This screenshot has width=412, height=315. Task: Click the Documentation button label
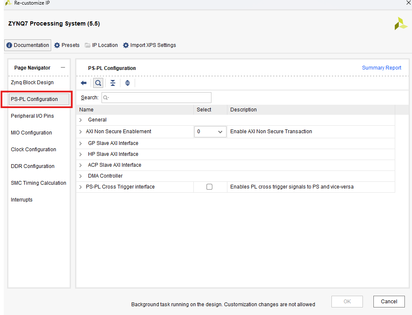tap(31, 45)
